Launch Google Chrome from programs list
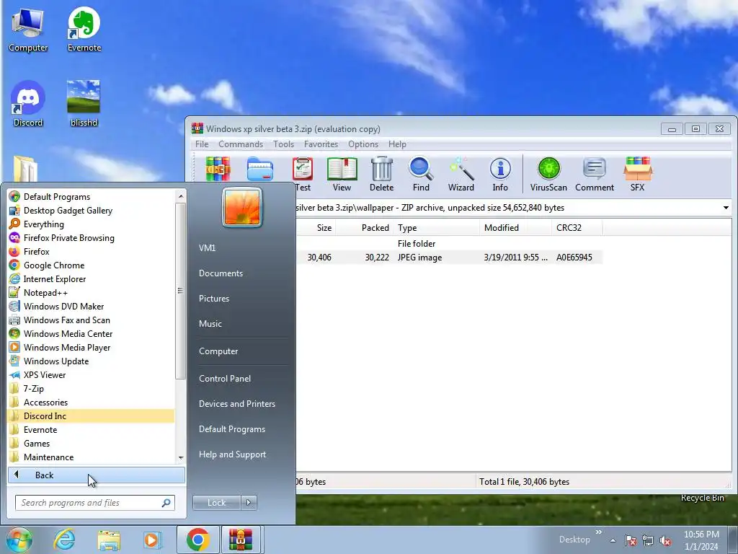738x554 pixels. 92,265
